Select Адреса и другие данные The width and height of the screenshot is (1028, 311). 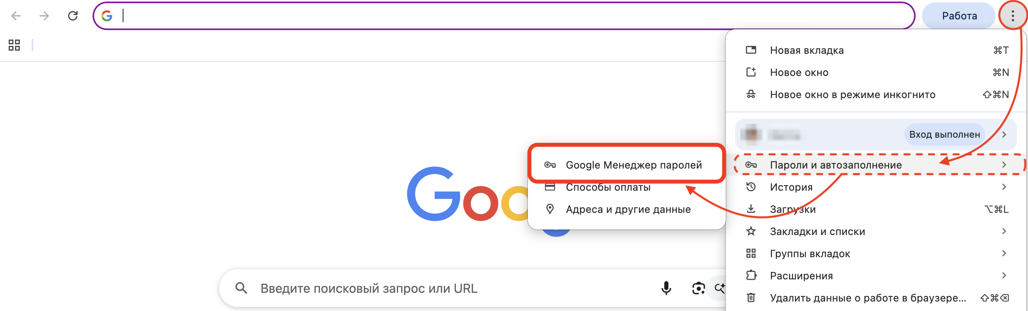pyautogui.click(x=628, y=209)
